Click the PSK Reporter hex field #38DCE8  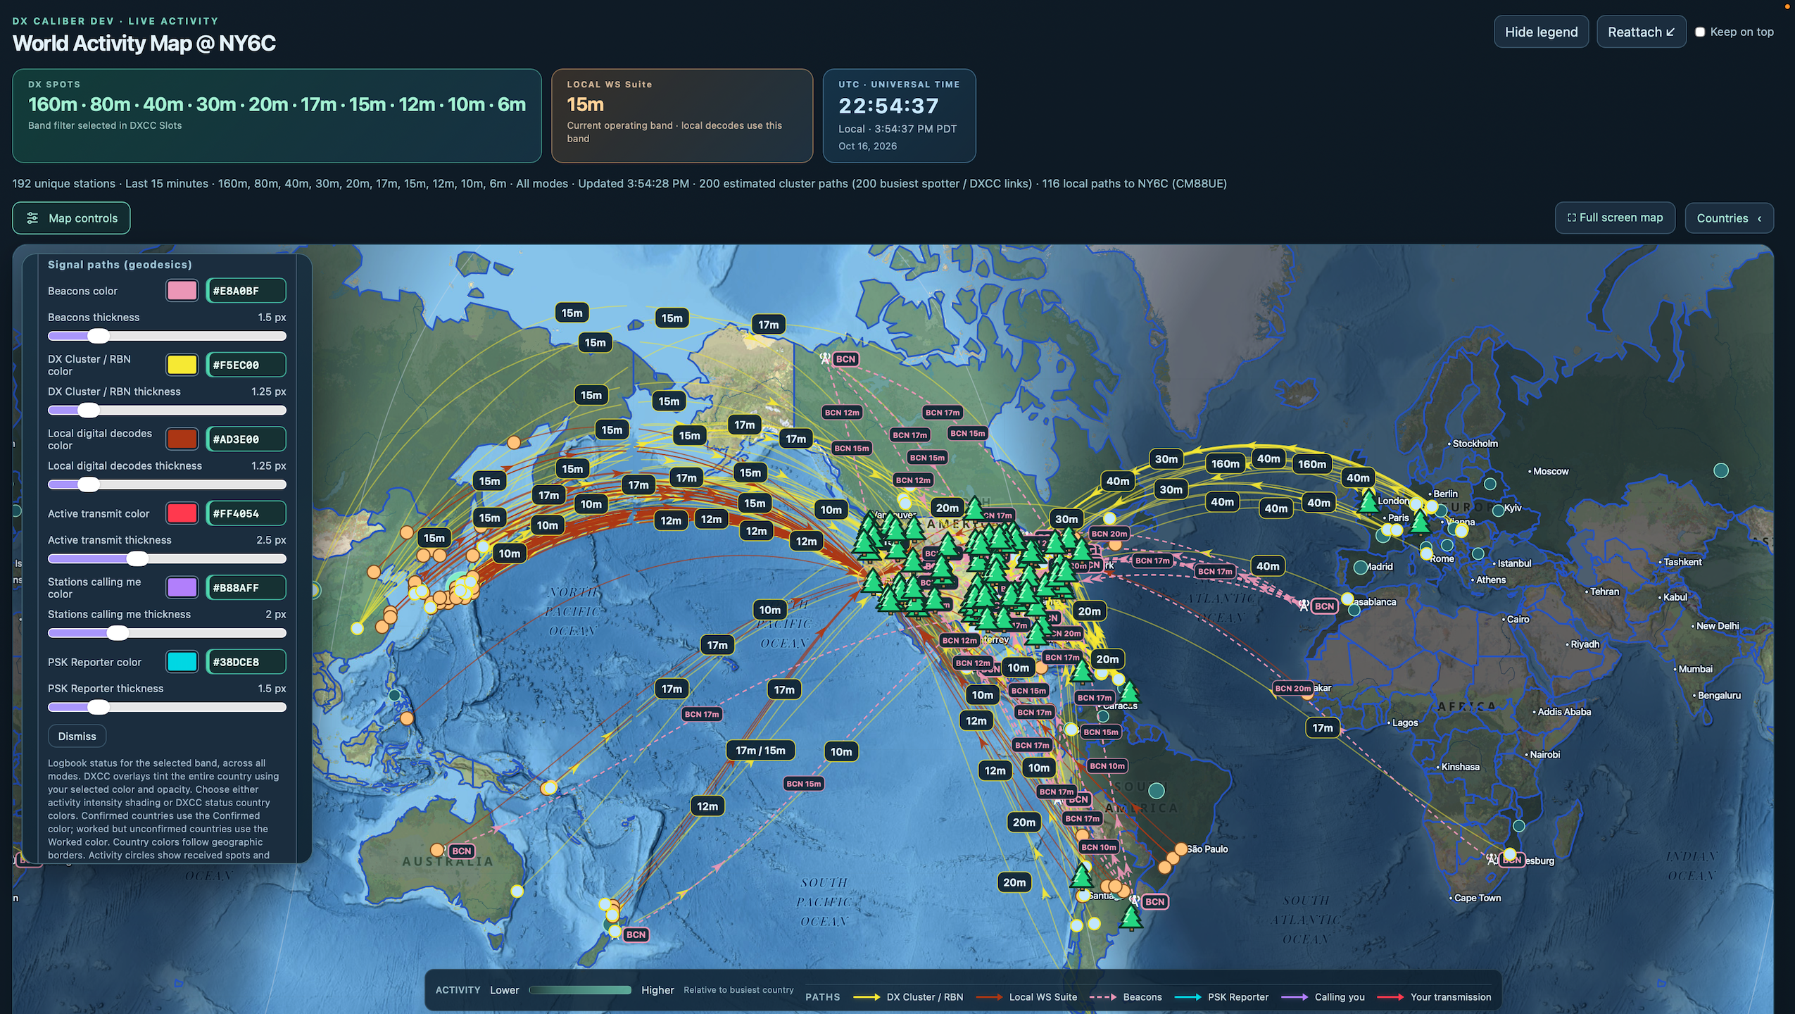246,662
